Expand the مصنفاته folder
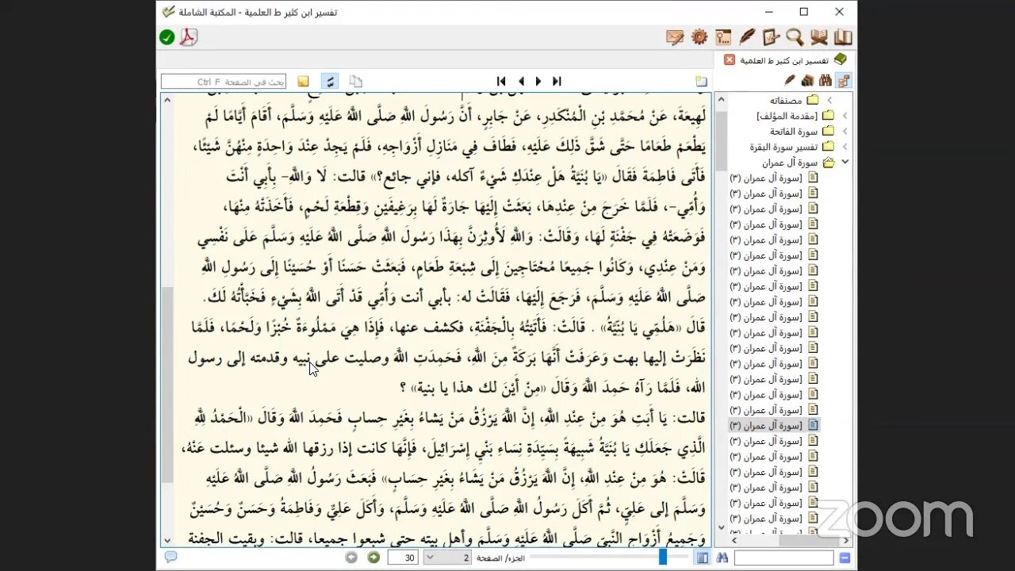Screen dimensions: 1015x571 click(829, 100)
